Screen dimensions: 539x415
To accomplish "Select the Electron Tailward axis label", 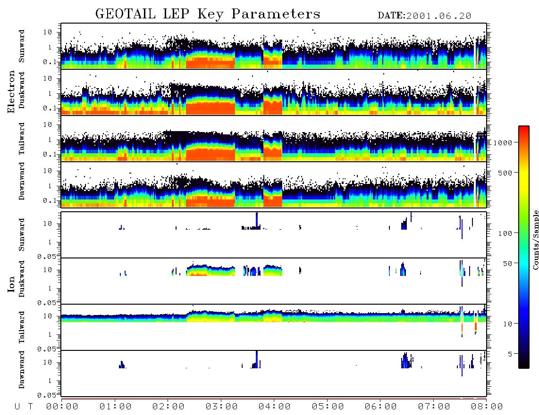I will (x=22, y=139).
